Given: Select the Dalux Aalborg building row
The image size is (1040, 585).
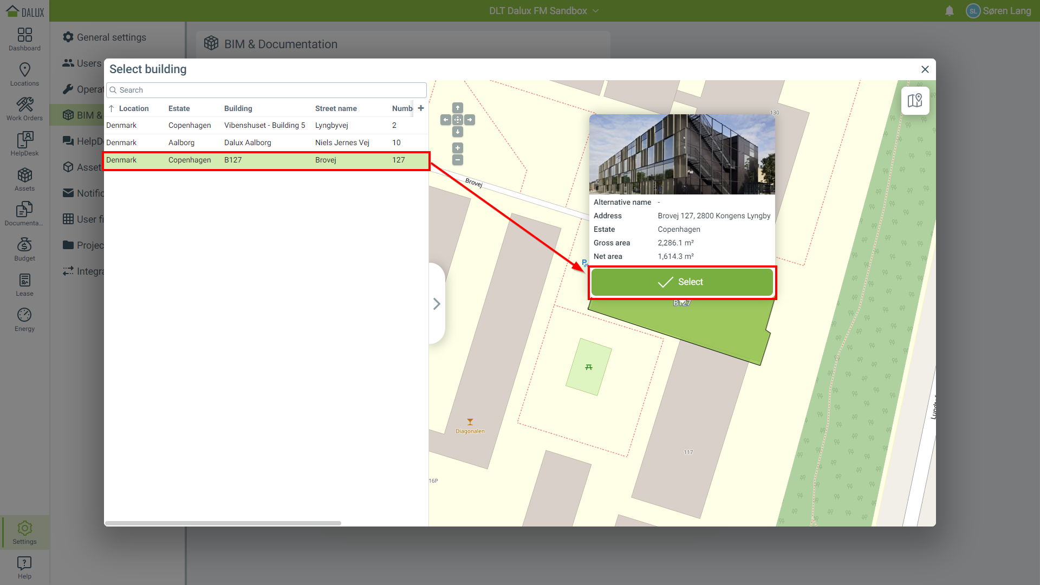Looking at the screenshot, I should [x=248, y=142].
